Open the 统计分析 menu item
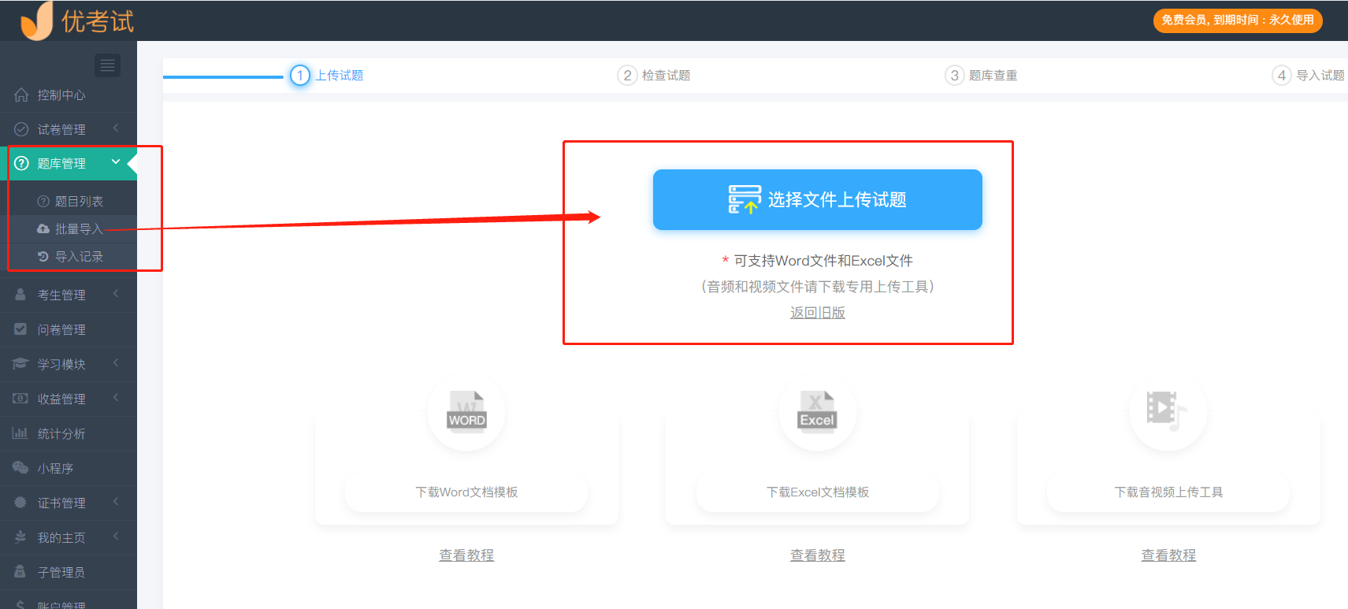The width and height of the screenshot is (1348, 609). coord(69,433)
